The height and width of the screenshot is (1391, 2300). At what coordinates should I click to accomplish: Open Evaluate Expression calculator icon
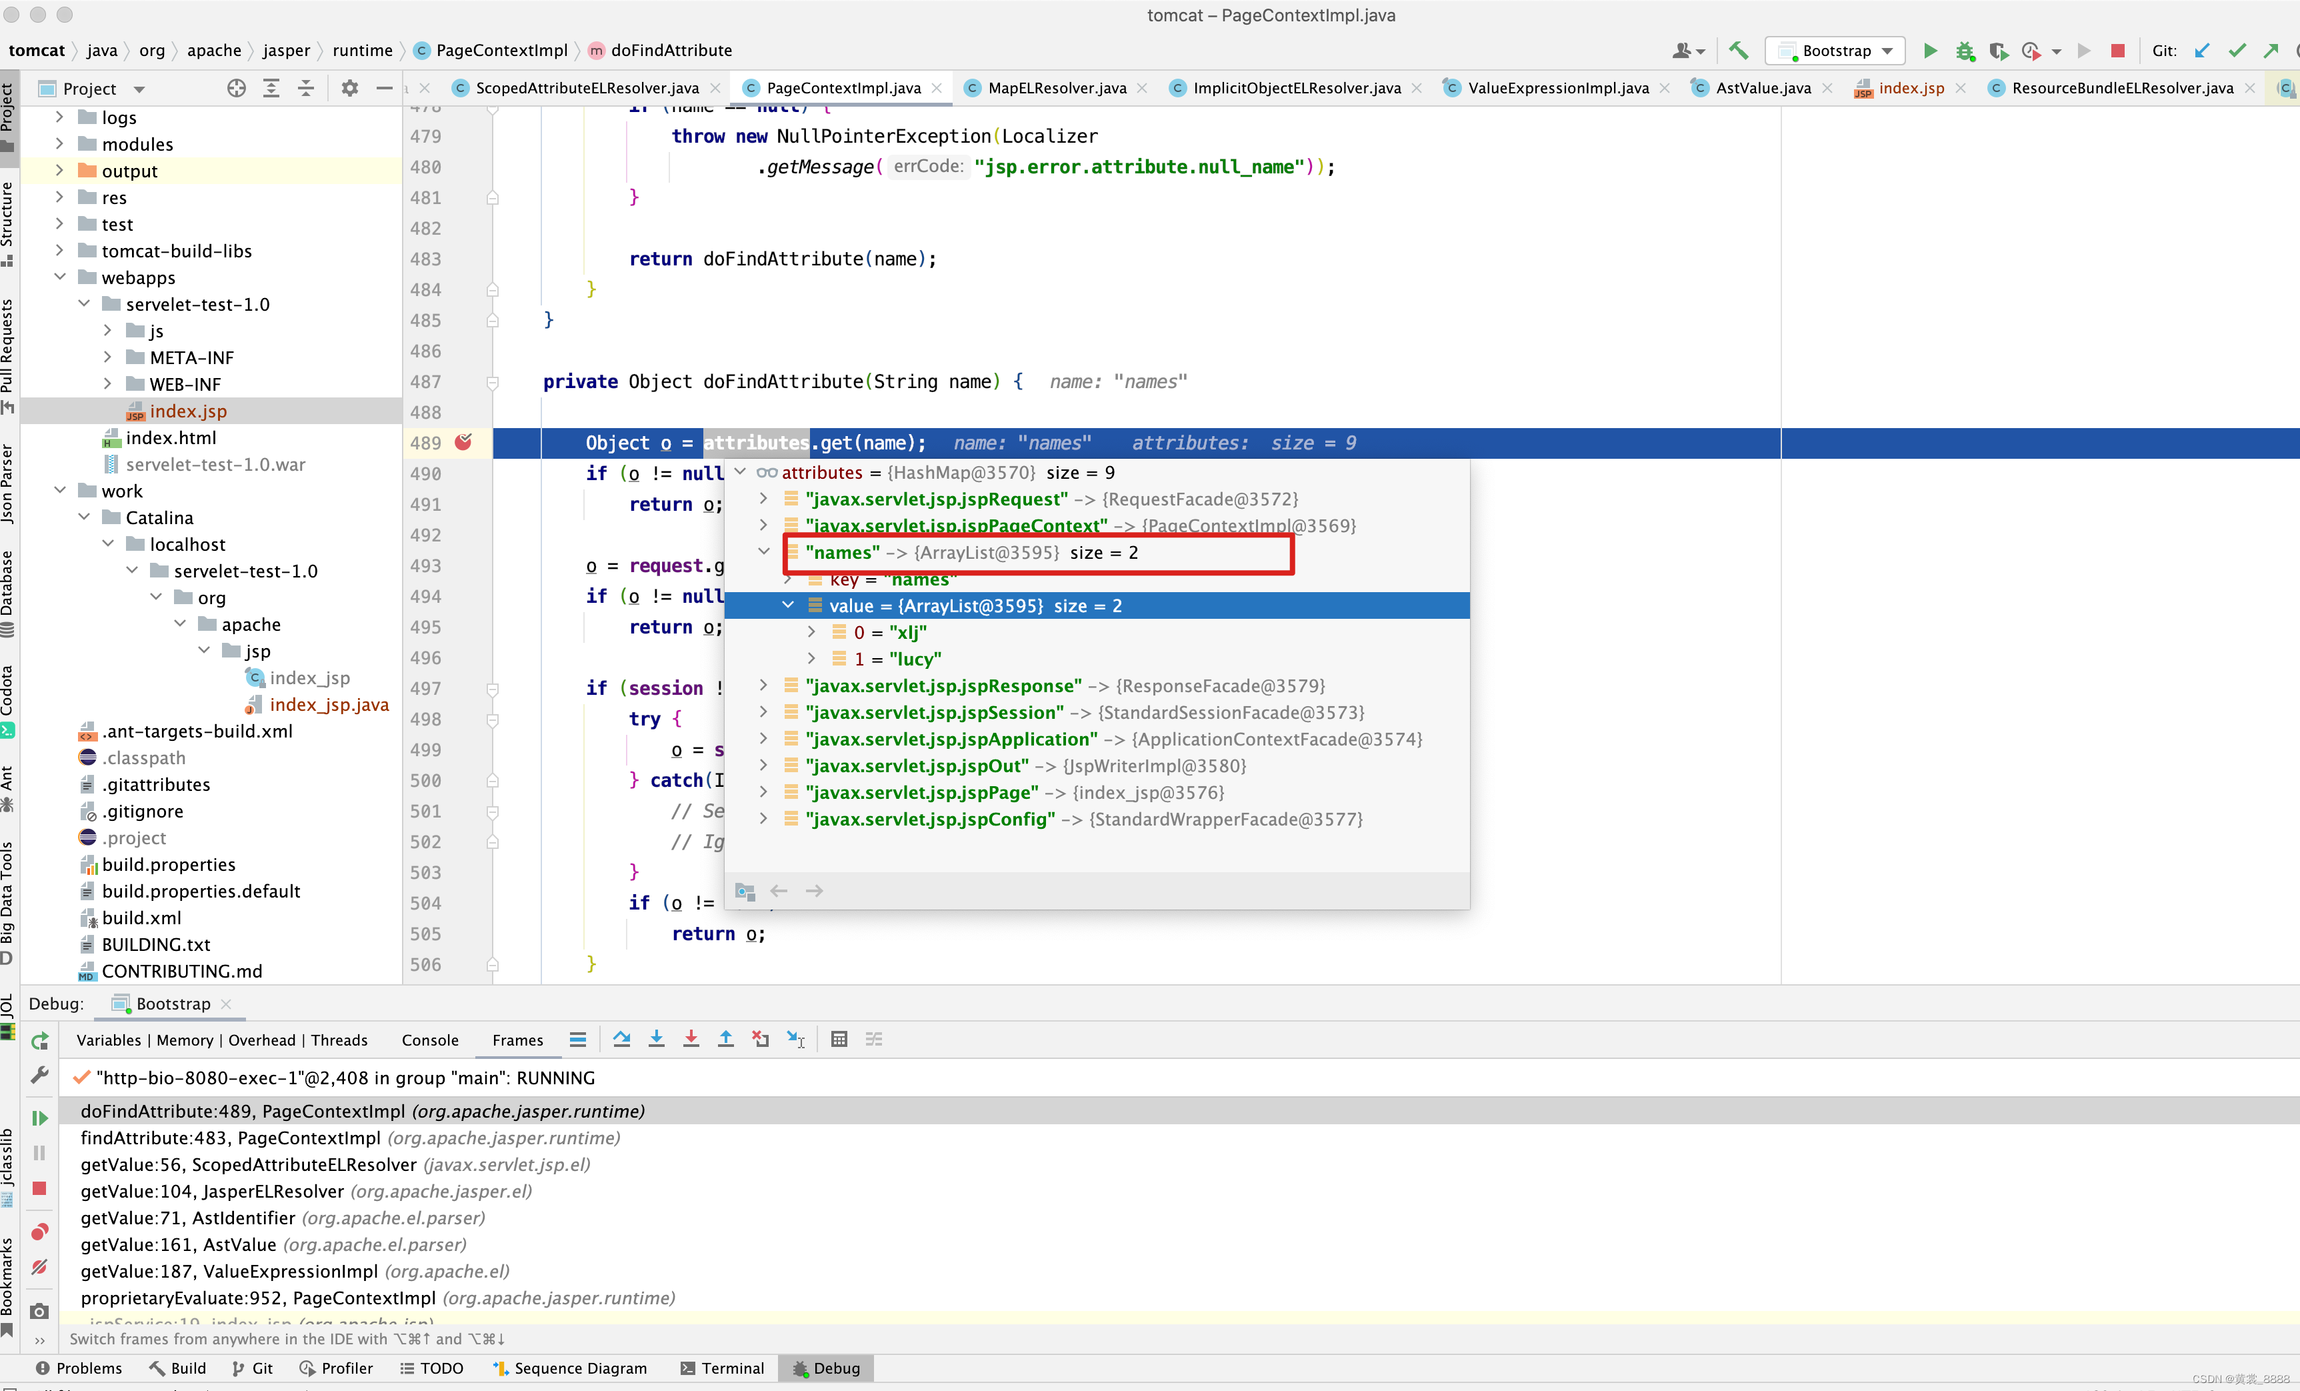tap(839, 1039)
